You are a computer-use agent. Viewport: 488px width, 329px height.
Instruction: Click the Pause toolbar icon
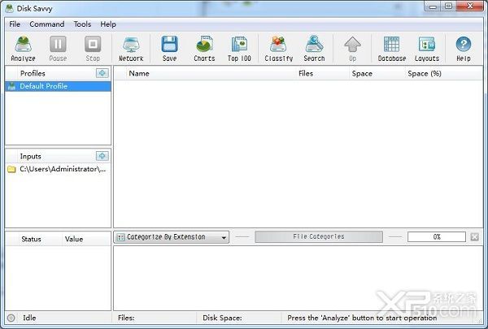coord(58,49)
